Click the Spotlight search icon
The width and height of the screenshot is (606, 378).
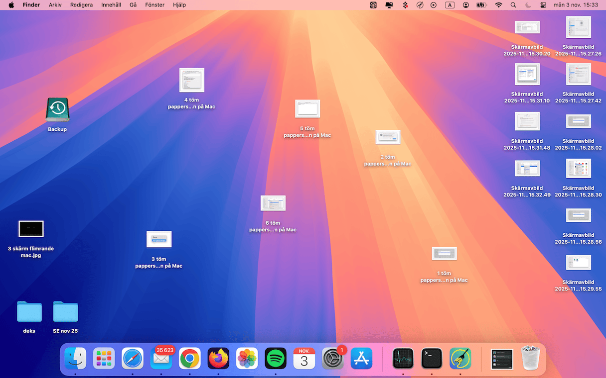[513, 5]
